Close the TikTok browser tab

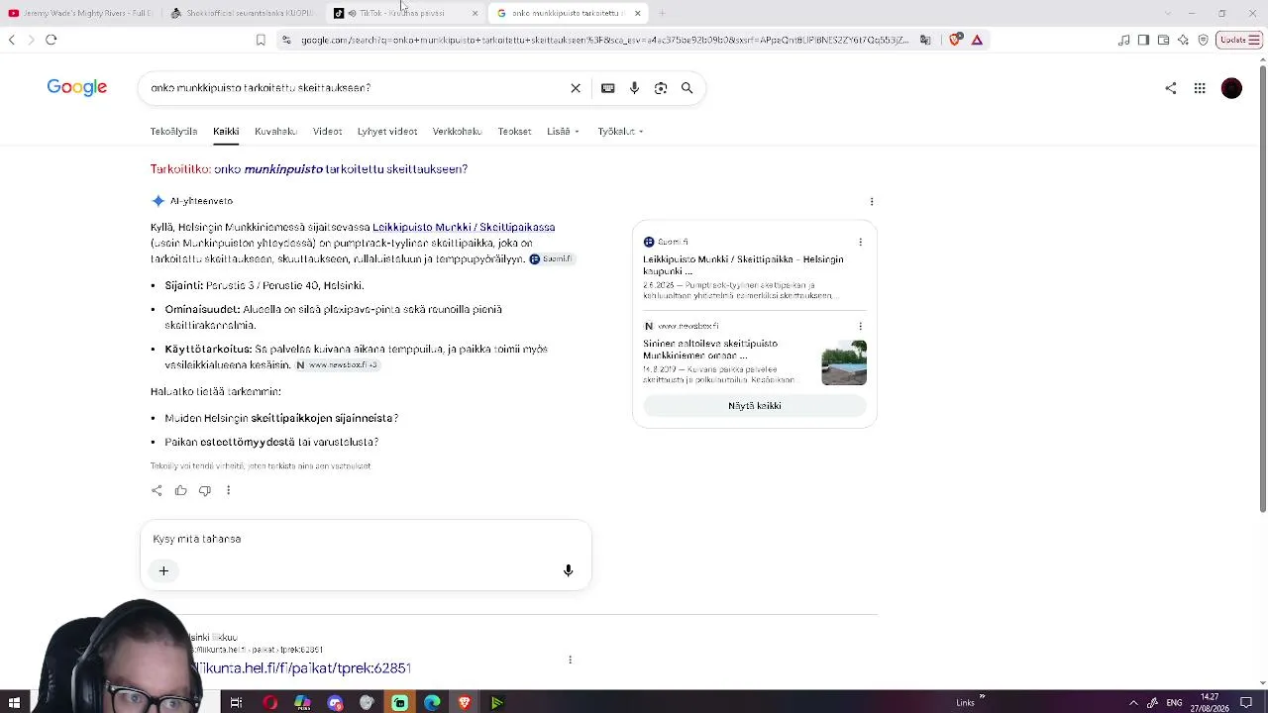475,13
